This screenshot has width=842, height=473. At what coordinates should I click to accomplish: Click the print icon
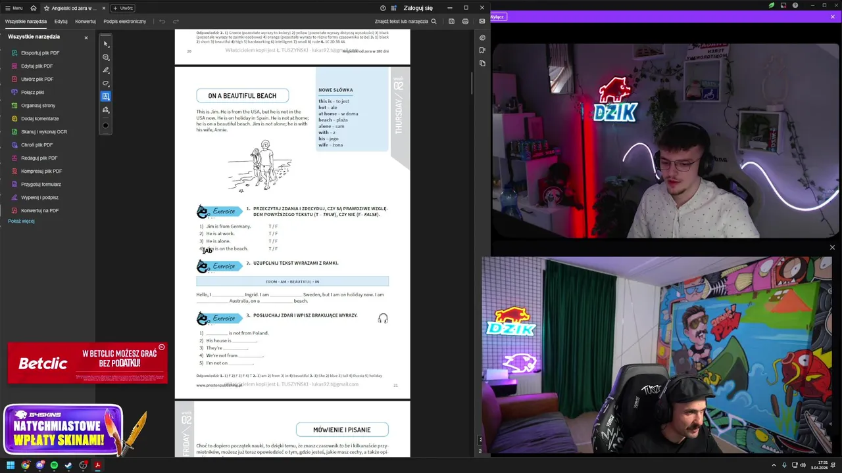point(465,21)
